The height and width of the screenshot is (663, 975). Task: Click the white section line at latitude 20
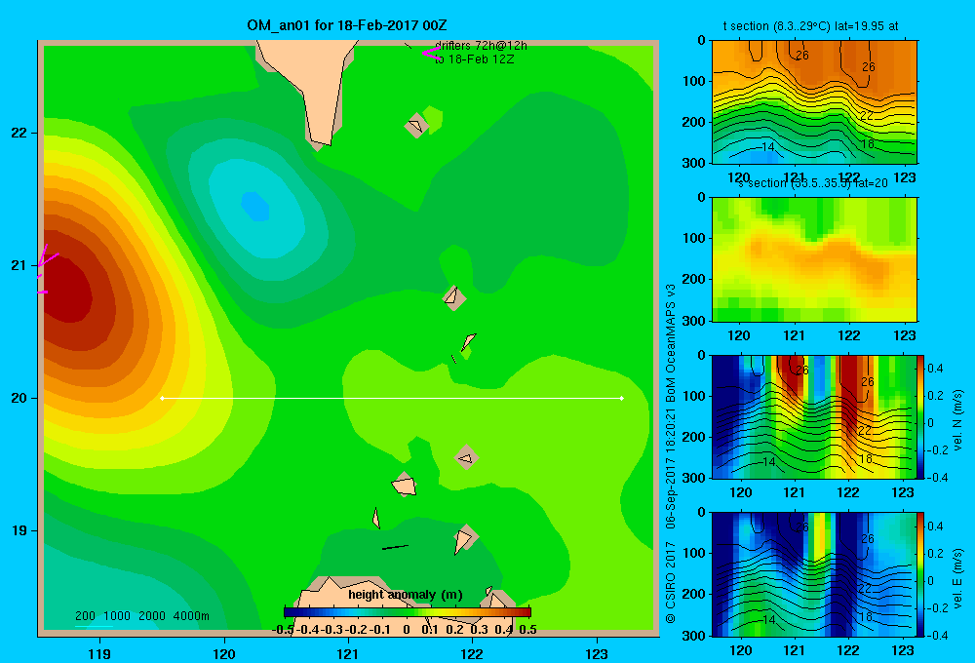point(392,398)
